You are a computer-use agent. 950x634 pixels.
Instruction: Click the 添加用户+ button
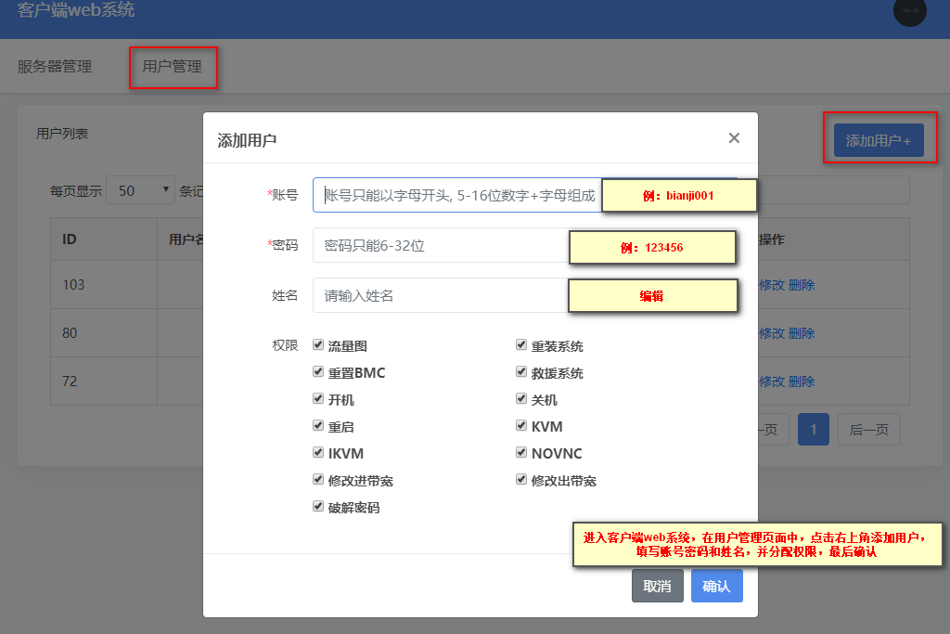[879, 140]
